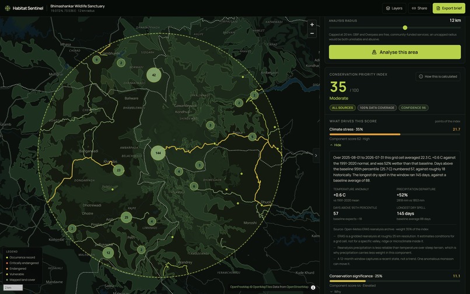Viewport: 470px width, 294px height.
Task: Click the Vulnerable legend label
Action: point(17,274)
